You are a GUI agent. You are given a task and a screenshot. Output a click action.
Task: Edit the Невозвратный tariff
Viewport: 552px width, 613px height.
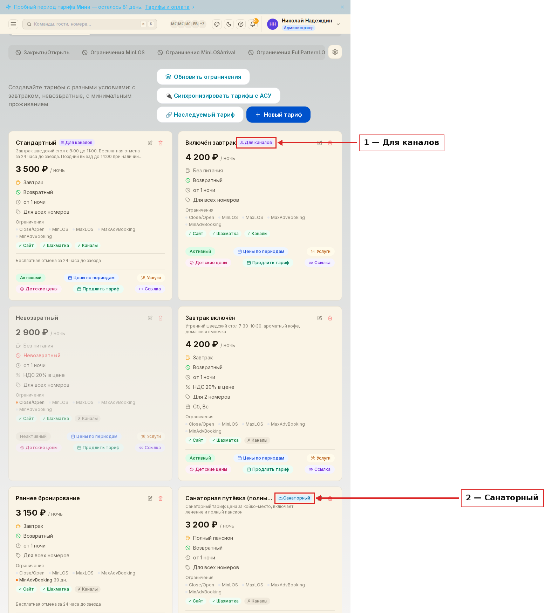(x=150, y=318)
